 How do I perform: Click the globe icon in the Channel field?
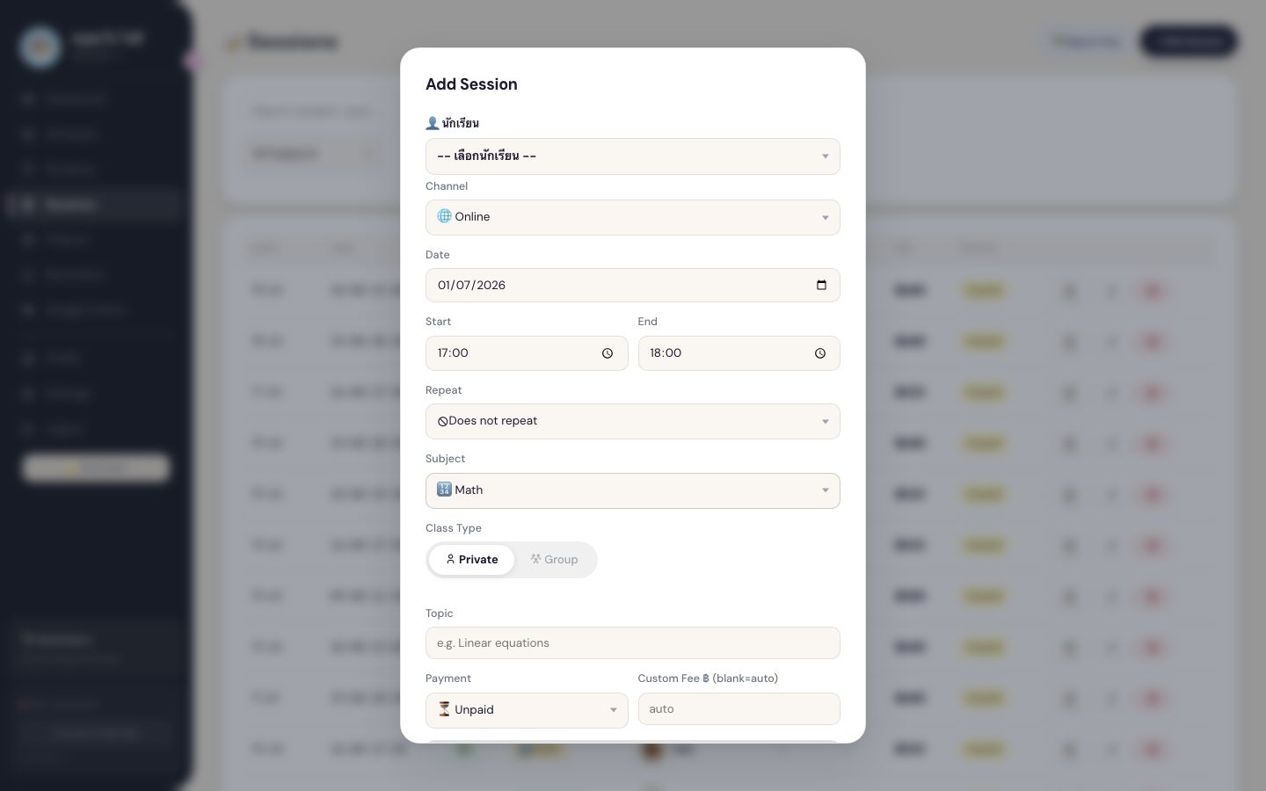click(444, 216)
